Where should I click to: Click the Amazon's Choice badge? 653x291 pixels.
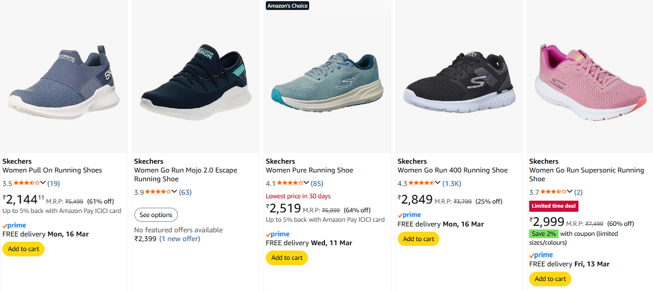click(287, 6)
